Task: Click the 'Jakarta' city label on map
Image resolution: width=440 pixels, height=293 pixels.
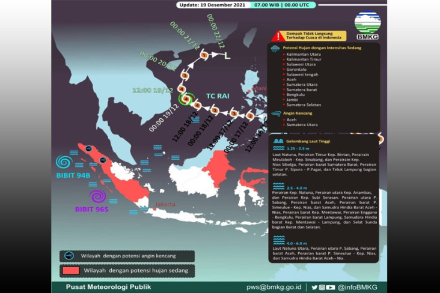Action: click(x=165, y=204)
